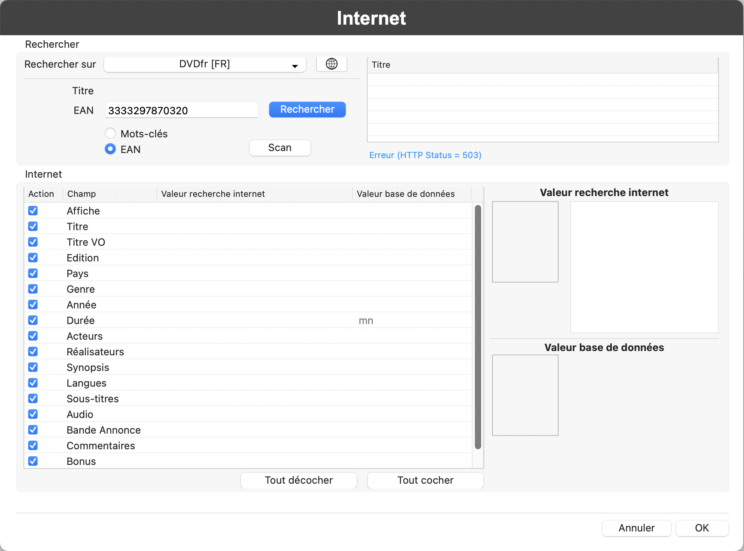This screenshot has width=744, height=551.
Task: Select the Mots-clés radio button
Action: point(110,133)
